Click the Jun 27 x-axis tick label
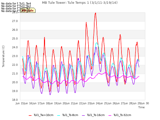The image size is (160, 120). click(120, 103)
